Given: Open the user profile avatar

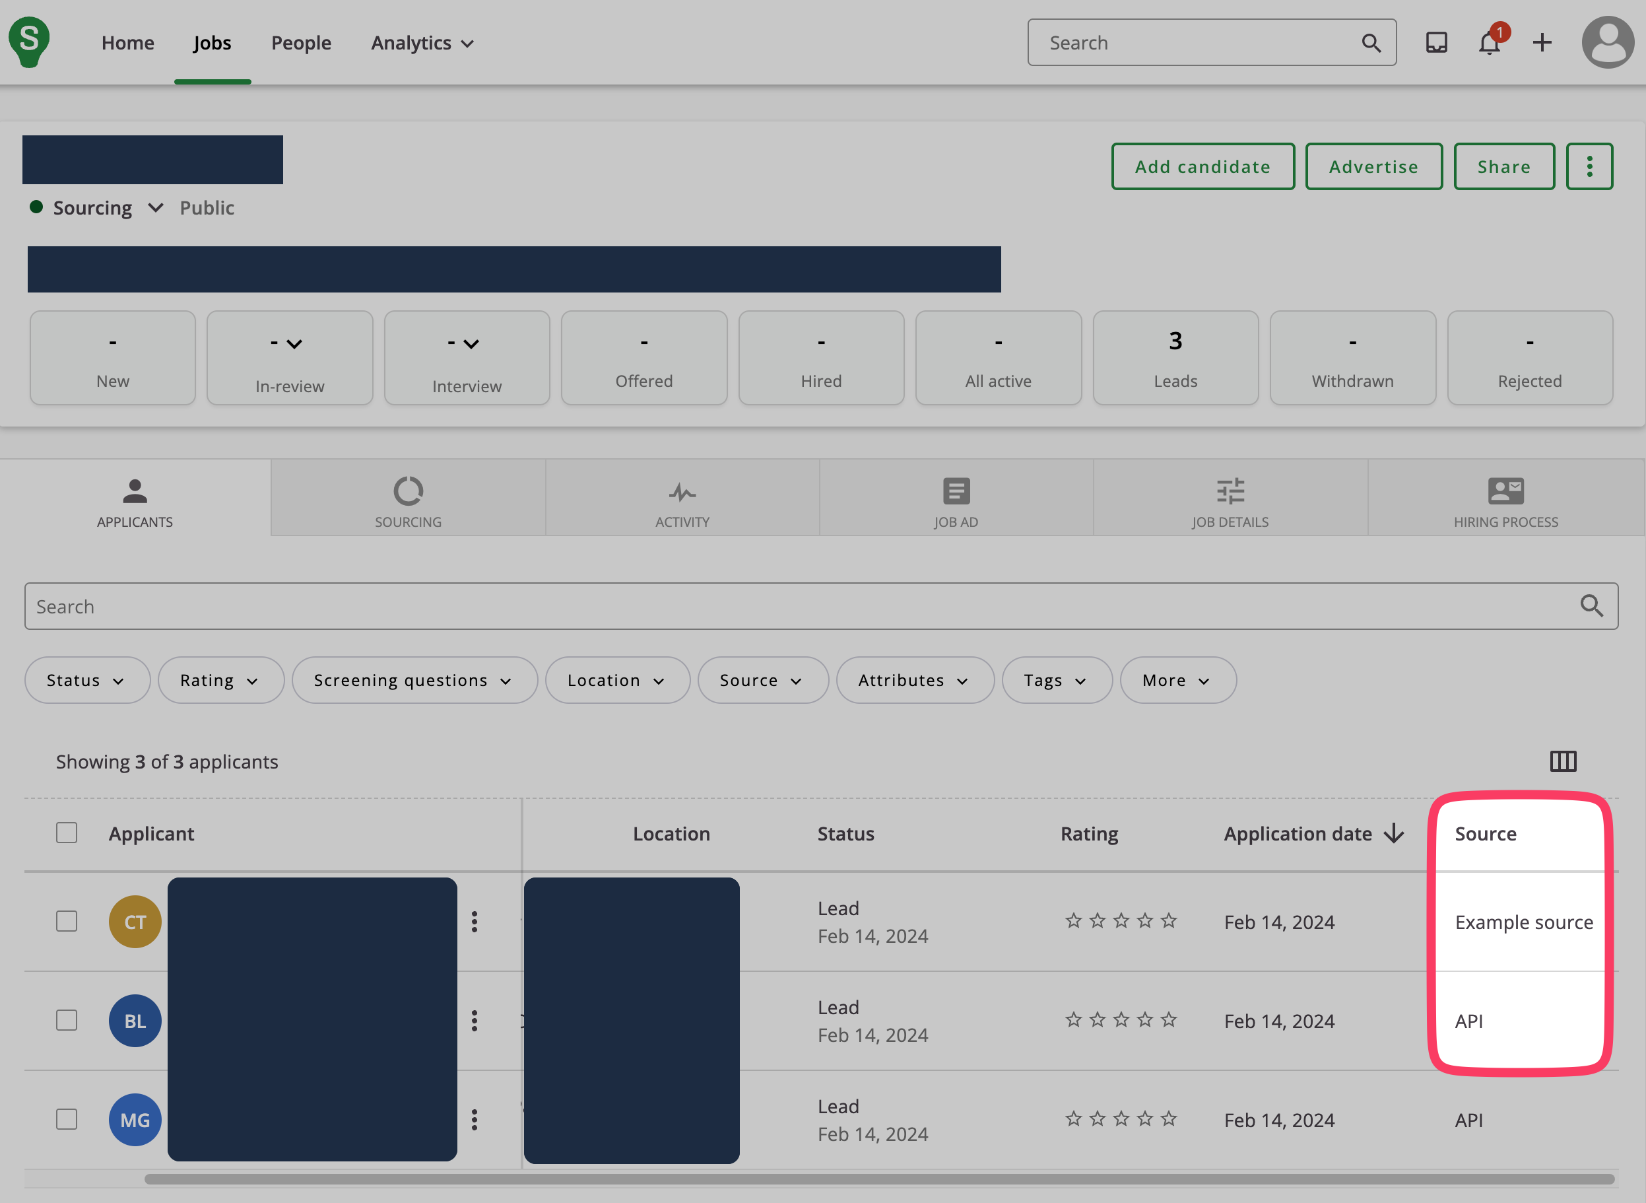Looking at the screenshot, I should point(1608,43).
